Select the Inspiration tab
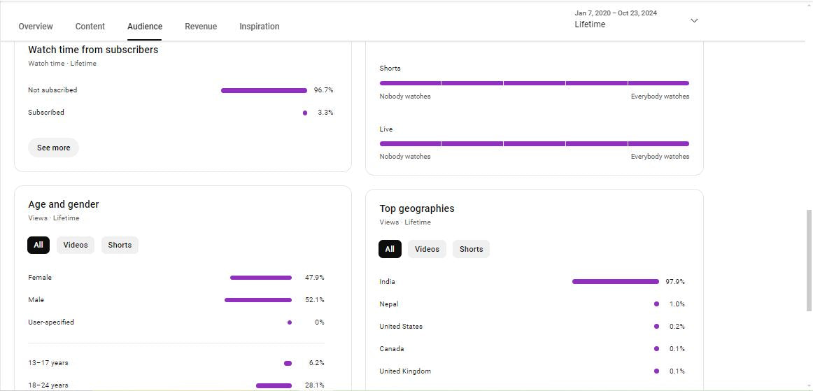The image size is (813, 391). pyautogui.click(x=259, y=27)
